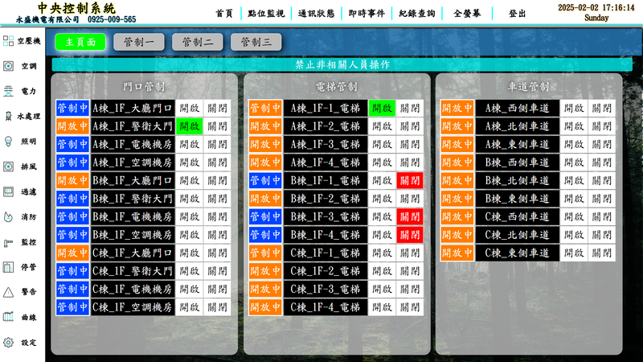This screenshot has width=643, height=362.
Task: Select the A棟_1F_空調機房 label
Action: pos(133,162)
